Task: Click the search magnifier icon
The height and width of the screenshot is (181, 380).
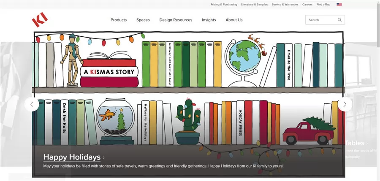Action: point(339,20)
